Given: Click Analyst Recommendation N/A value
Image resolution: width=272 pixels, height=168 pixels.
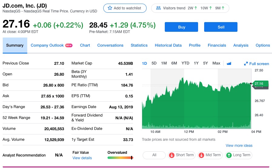Looking at the screenshot, I should tap(59, 155).
